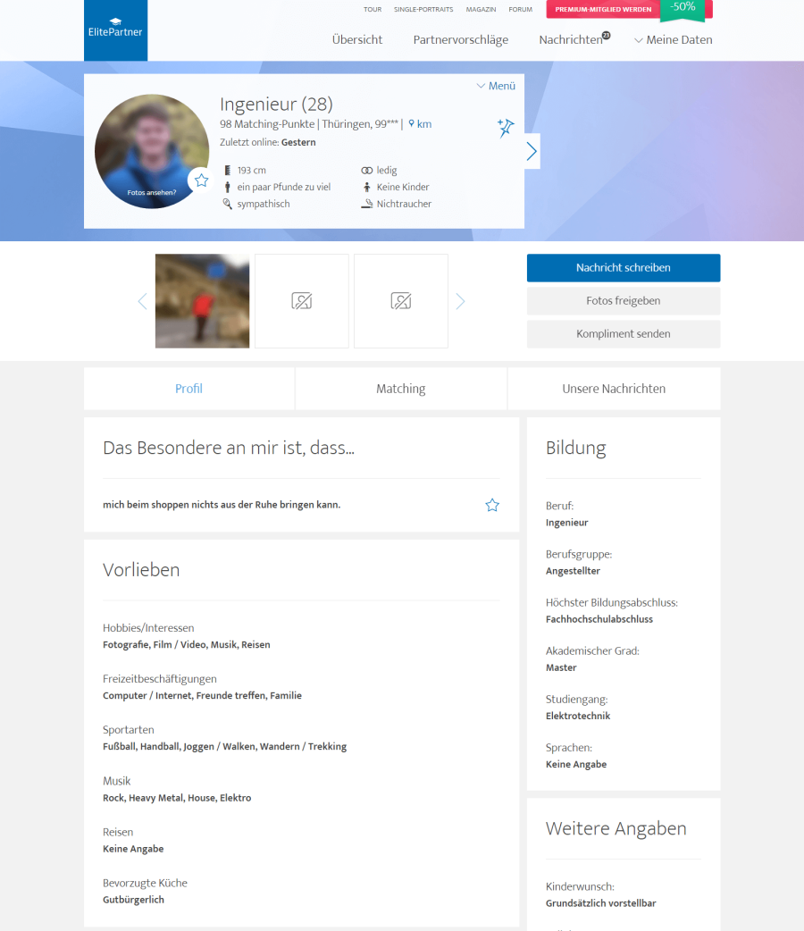Screen dimensions: 804x931
Task: Click the body figure icon beside 'ein paar Pfunde'
Action: [228, 187]
